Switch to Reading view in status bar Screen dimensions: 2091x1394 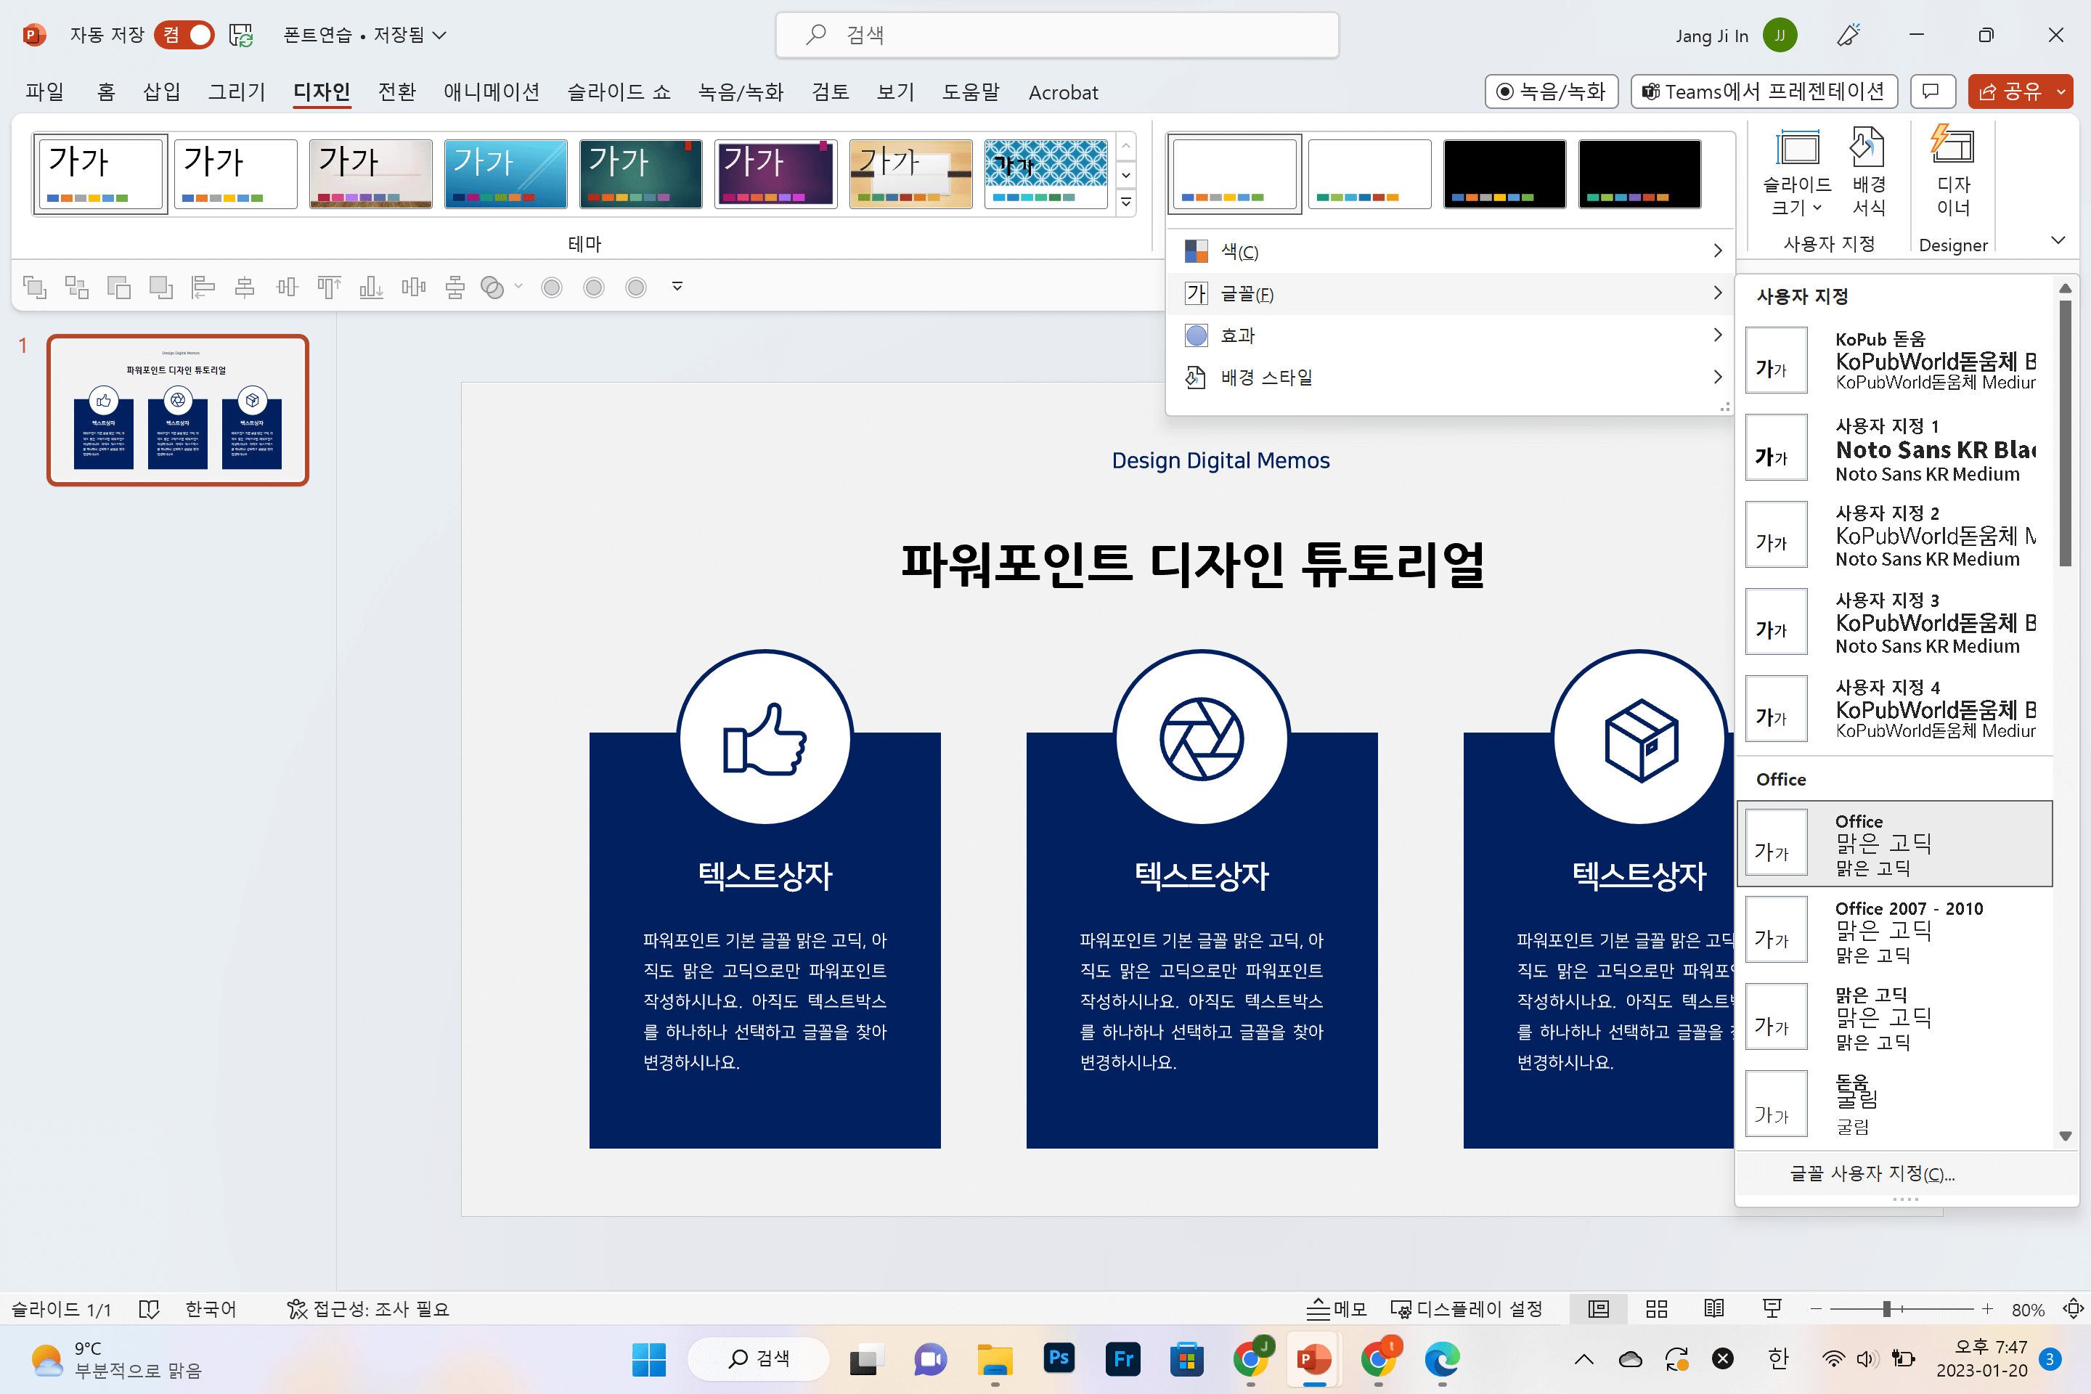click(1714, 1308)
